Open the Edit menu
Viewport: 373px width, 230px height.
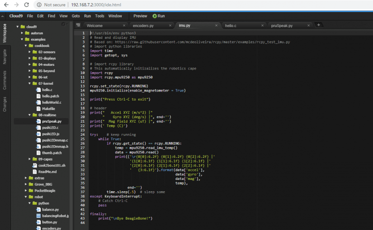coord(40,16)
